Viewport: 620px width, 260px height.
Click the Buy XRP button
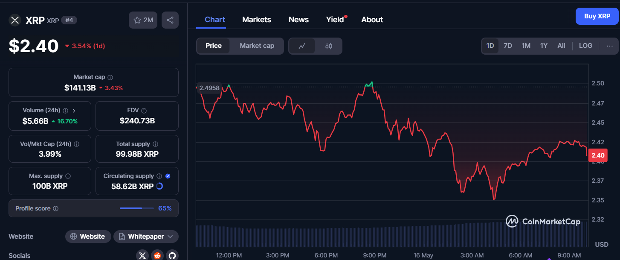point(597,16)
